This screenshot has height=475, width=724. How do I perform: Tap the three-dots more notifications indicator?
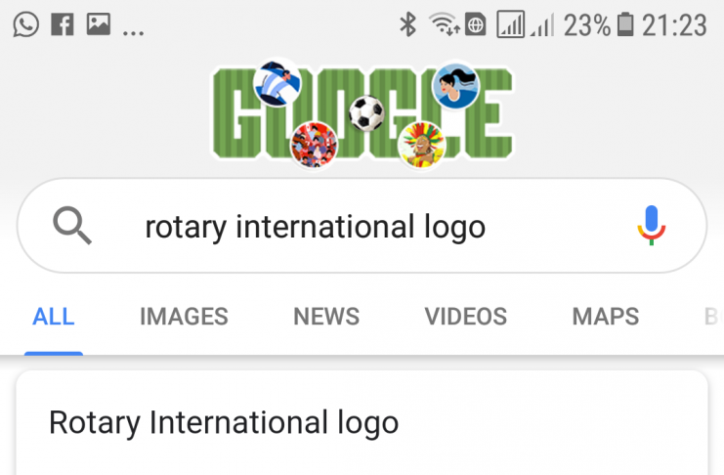[133, 29]
